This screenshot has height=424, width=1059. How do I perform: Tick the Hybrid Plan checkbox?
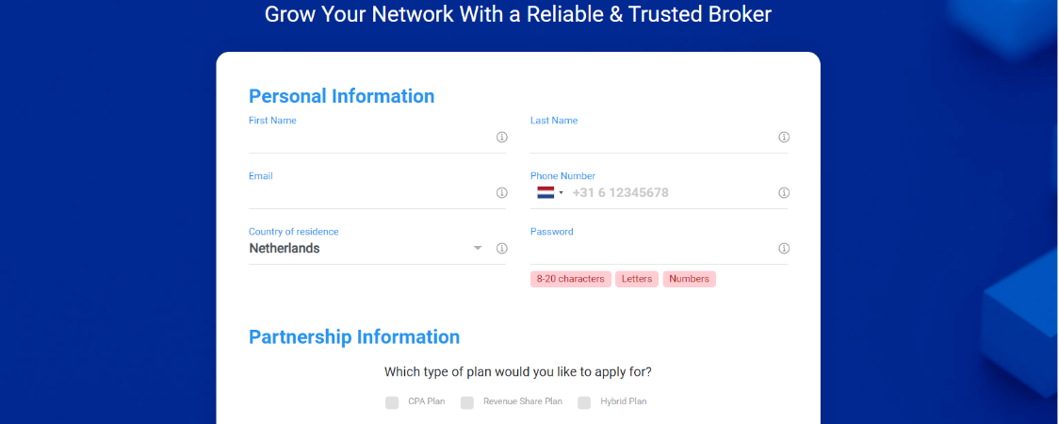tap(584, 402)
